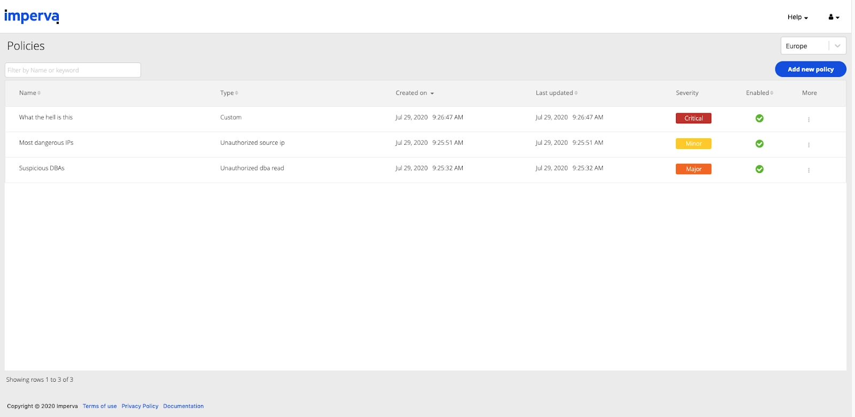Open more options for Suspicious DBAs policy

pyautogui.click(x=809, y=170)
